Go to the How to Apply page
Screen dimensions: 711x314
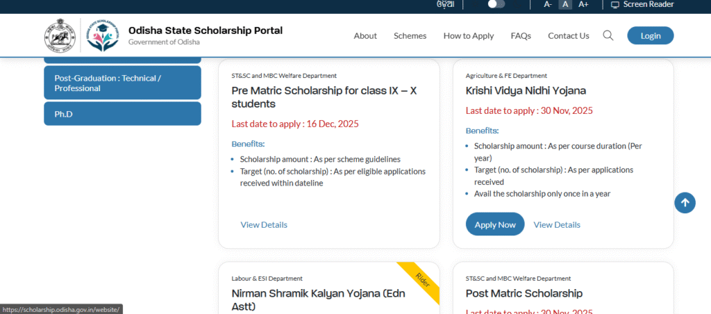[x=469, y=35]
